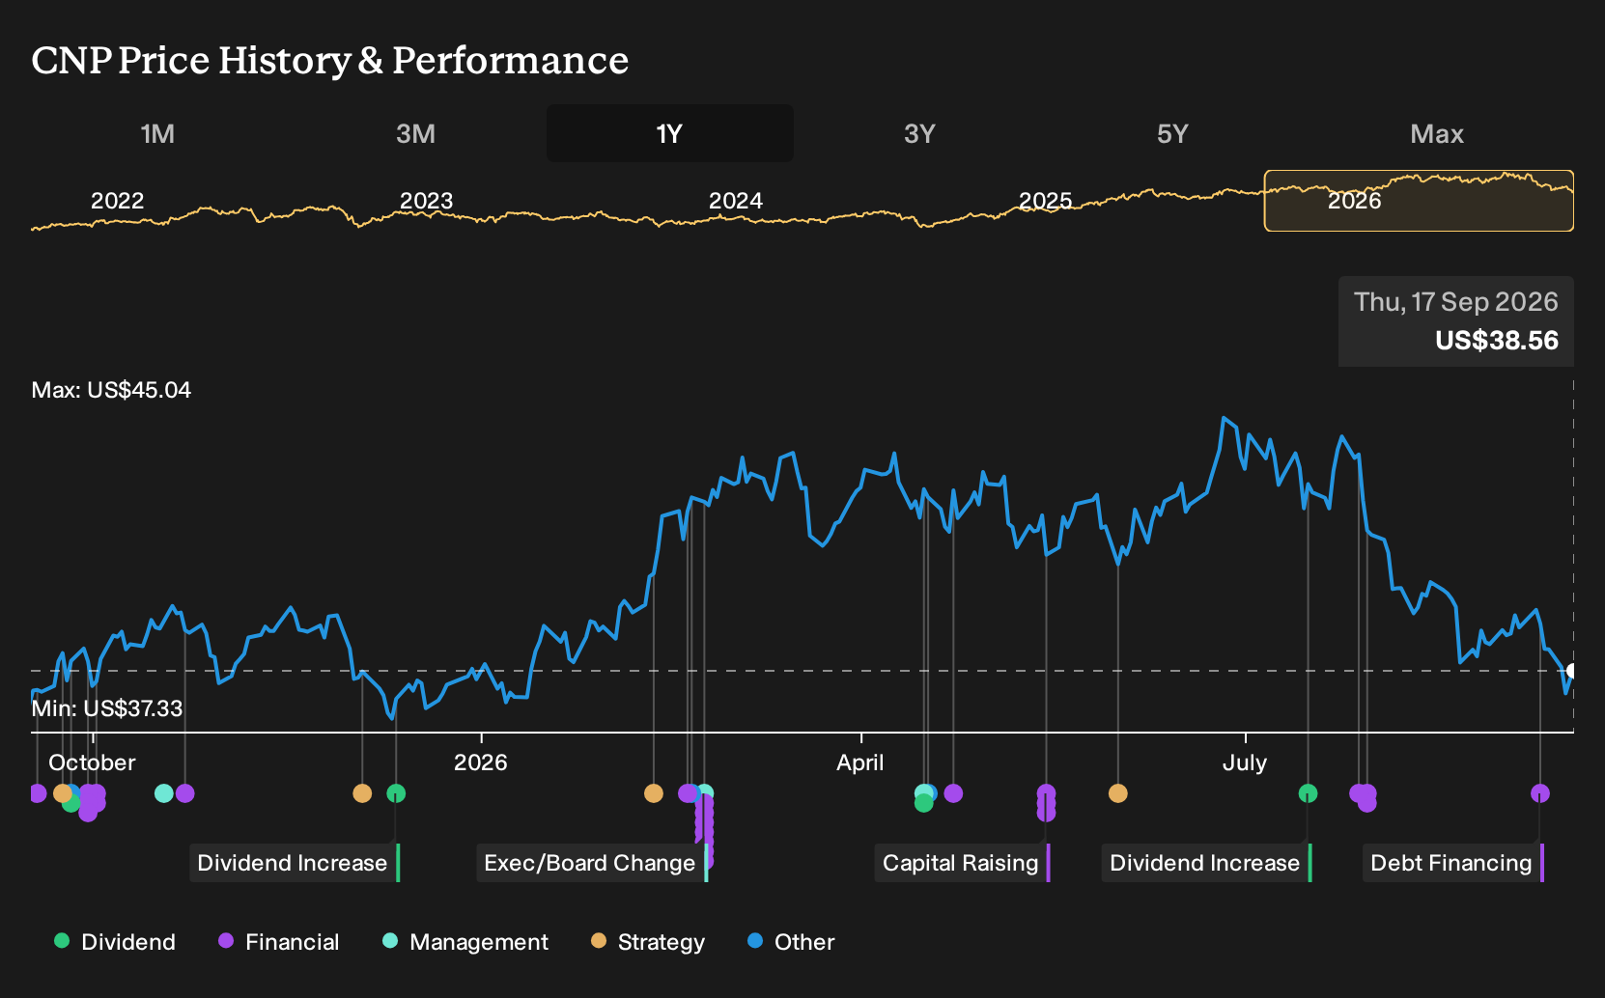Screen dimensions: 1605x998
Task: Switch to the 5Y time range
Action: pos(1172,133)
